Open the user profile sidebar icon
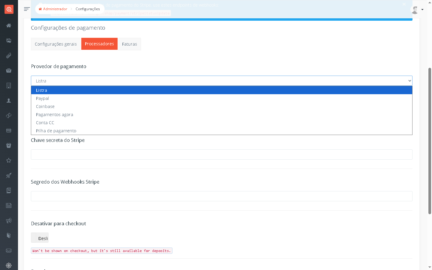Image resolution: width=432 pixels, height=270 pixels. 9,100
